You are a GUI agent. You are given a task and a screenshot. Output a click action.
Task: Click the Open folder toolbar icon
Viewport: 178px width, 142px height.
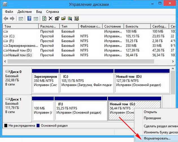tap(64, 18)
